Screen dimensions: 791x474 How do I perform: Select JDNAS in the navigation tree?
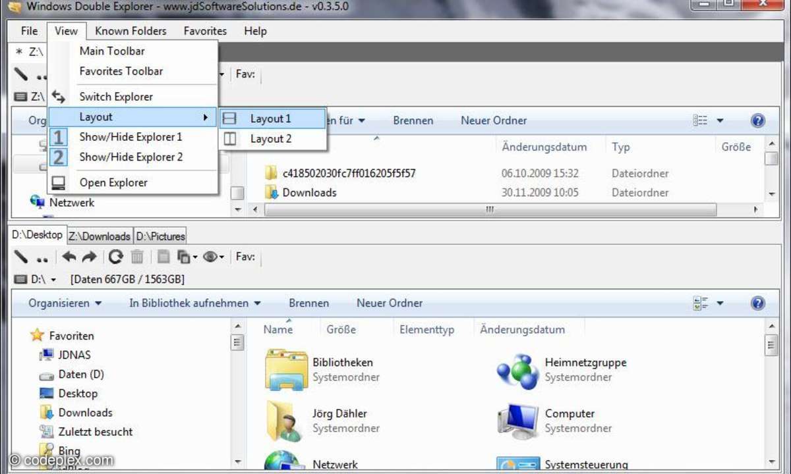pyautogui.click(x=74, y=355)
